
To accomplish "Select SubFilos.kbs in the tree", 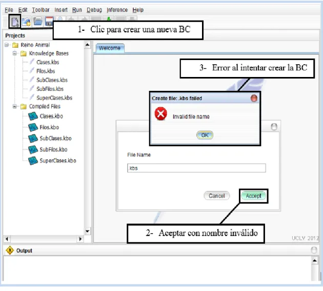I will pos(50,89).
